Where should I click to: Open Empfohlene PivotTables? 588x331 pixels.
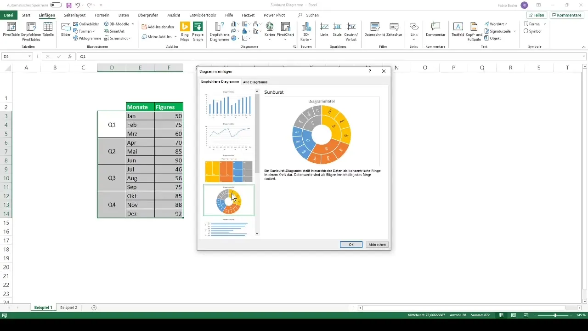tap(31, 31)
